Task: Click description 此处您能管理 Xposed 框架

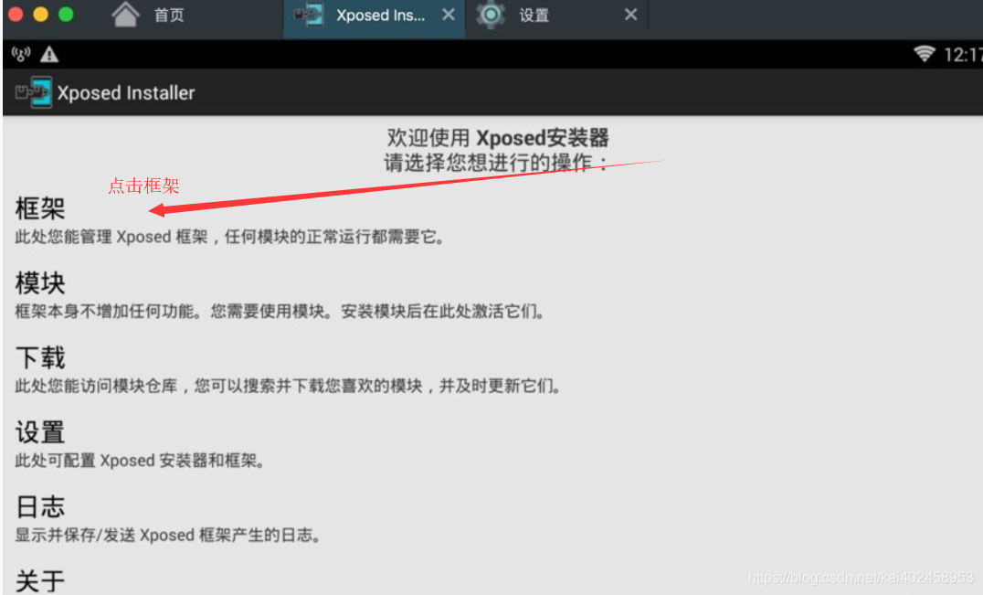Action: point(230,237)
